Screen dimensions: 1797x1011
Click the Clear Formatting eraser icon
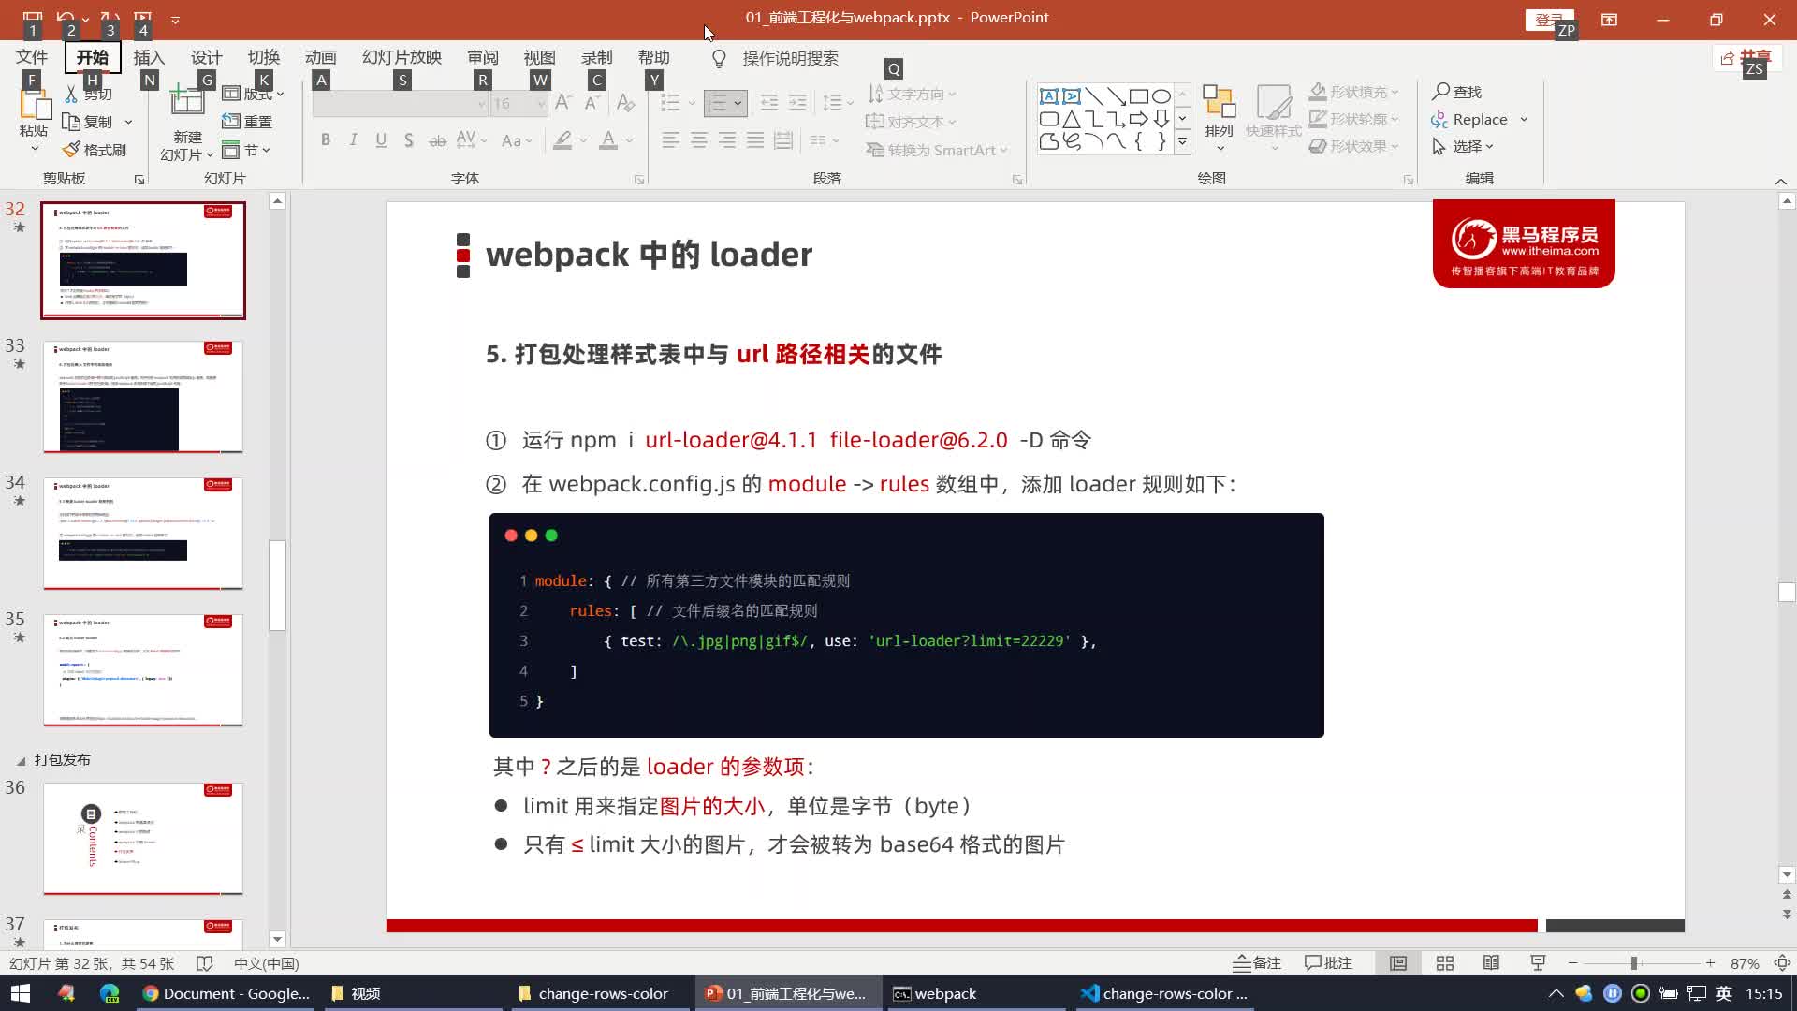click(626, 103)
